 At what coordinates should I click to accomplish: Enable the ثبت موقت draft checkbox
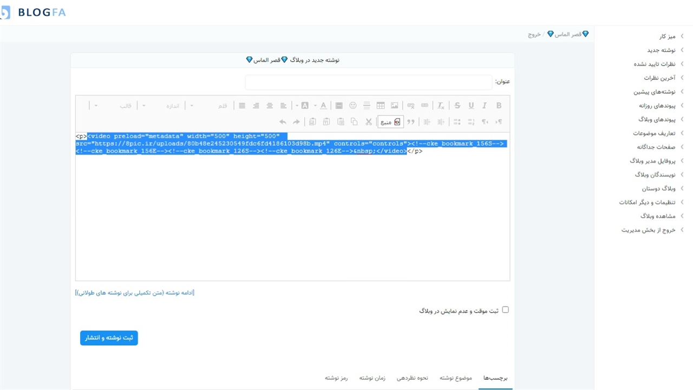point(505,310)
